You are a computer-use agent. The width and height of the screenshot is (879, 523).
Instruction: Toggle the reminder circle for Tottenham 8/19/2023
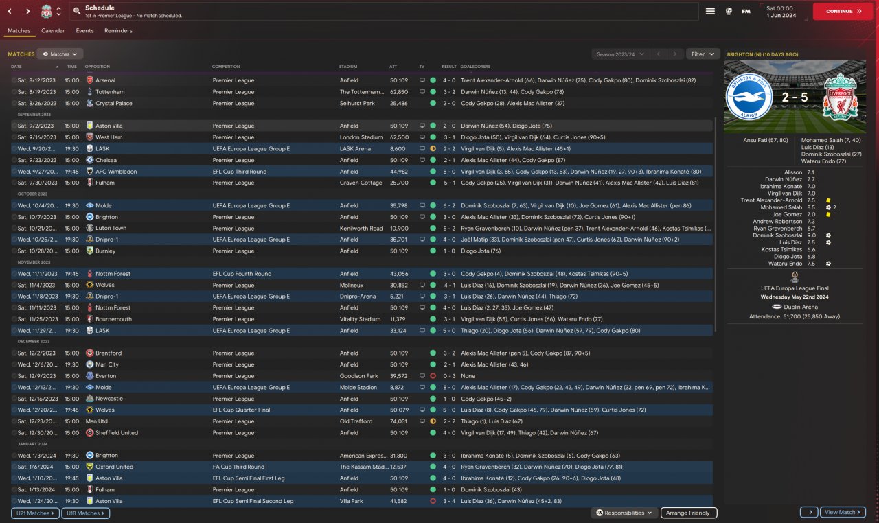coord(14,91)
